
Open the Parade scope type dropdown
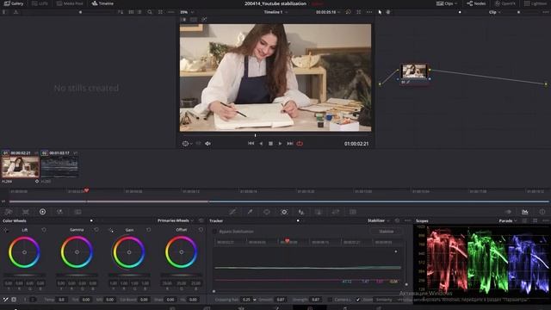508,220
